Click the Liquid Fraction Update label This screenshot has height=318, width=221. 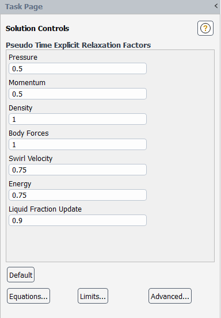45,209
